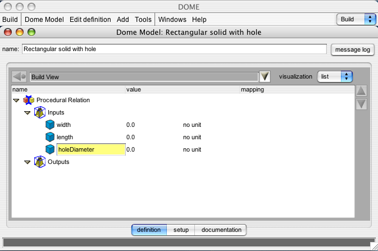Click the Inputs folder icon
Screen dimensions: 378x251
click(x=40, y=112)
